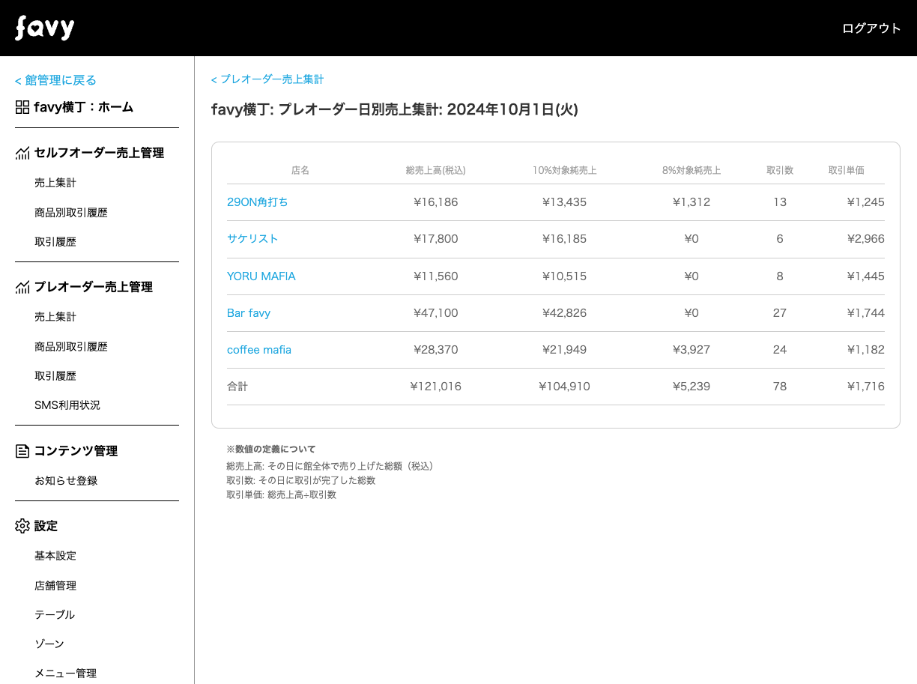Click the ¥16,186 total sales cell
This screenshot has width=917, height=684.
click(x=436, y=202)
